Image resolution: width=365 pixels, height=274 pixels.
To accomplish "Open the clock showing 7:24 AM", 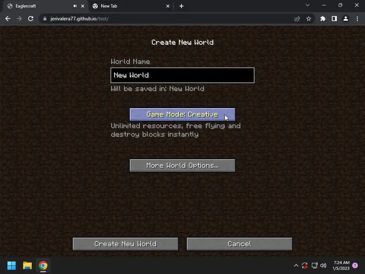I will (341, 265).
